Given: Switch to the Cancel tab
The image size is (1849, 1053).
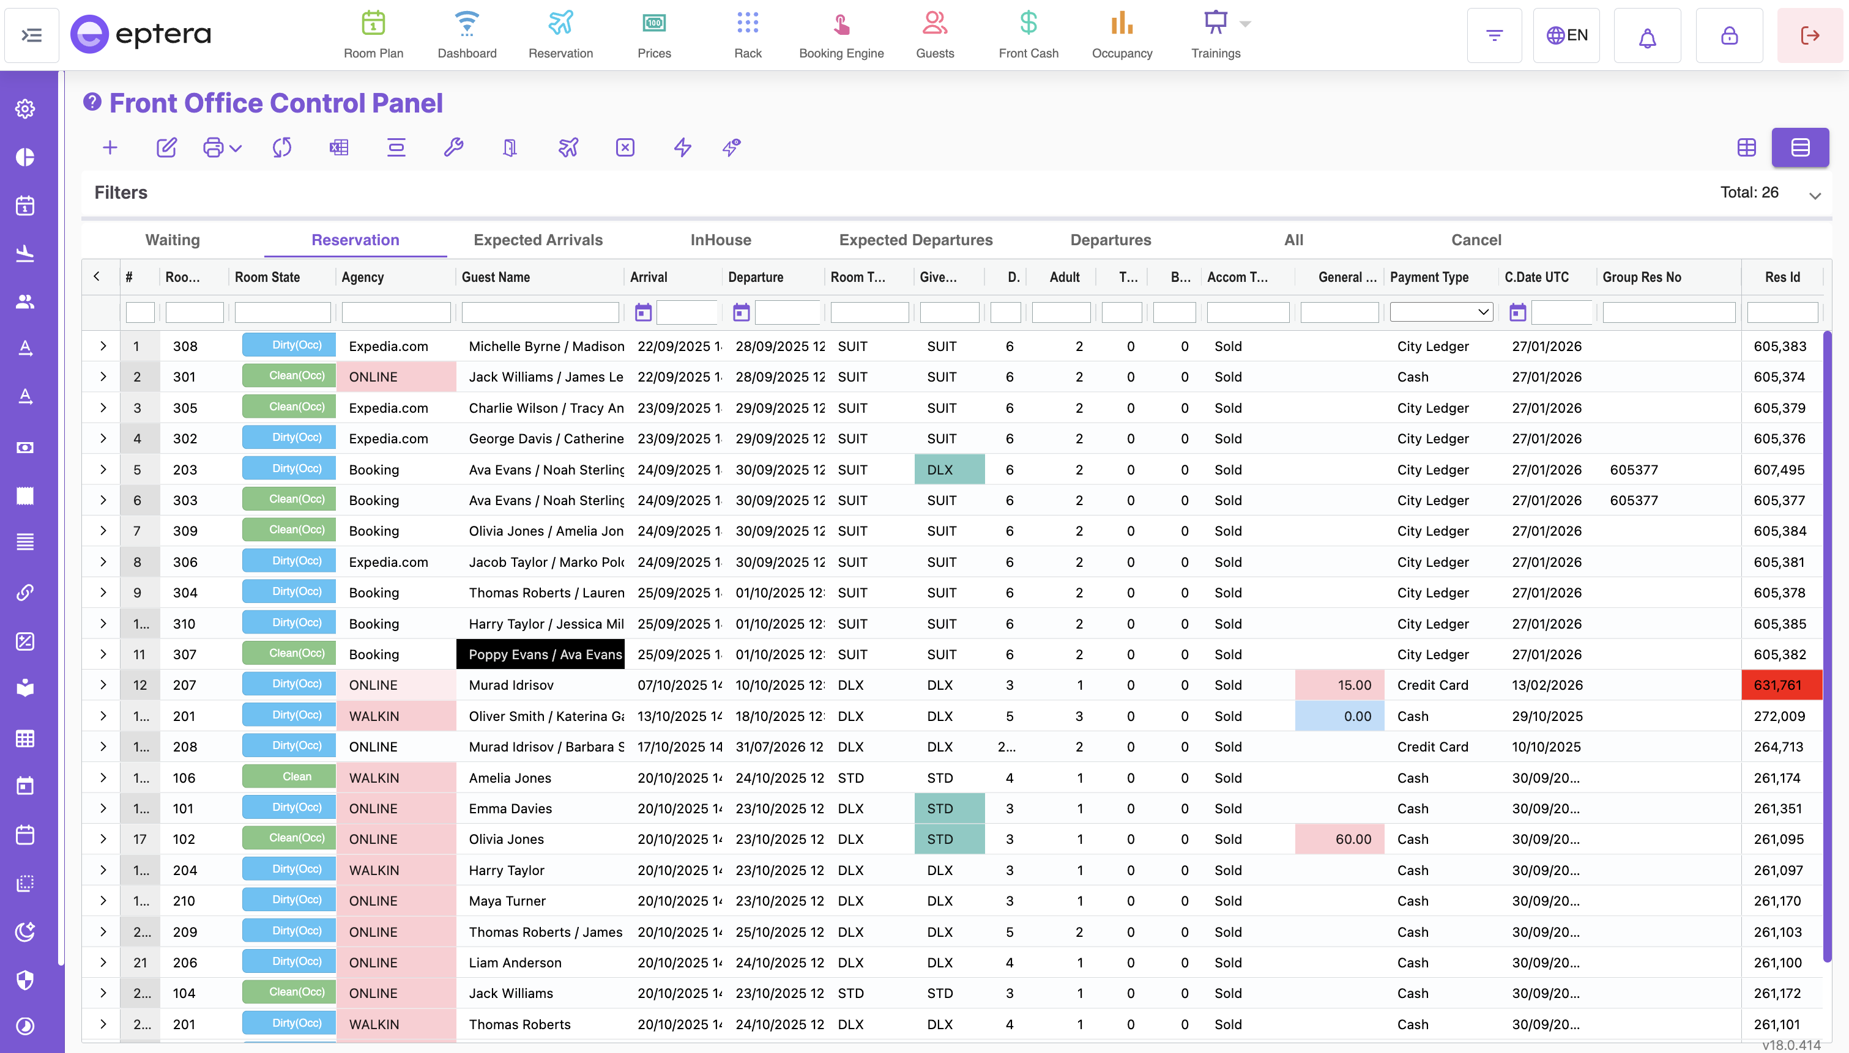Looking at the screenshot, I should (x=1476, y=240).
